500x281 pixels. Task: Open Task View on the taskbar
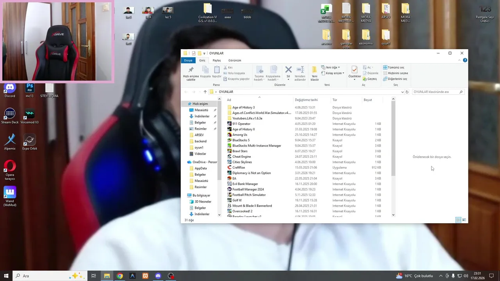point(94,276)
